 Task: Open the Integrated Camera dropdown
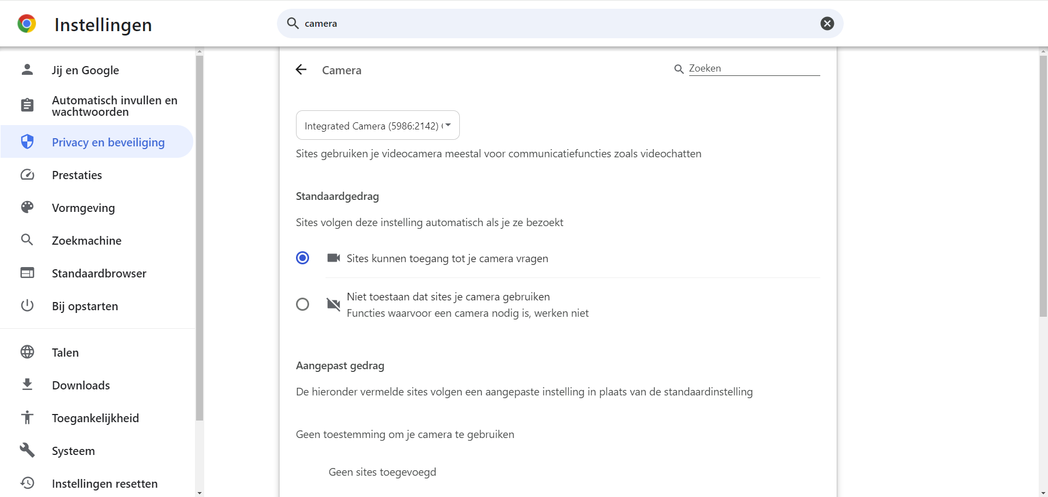point(377,126)
